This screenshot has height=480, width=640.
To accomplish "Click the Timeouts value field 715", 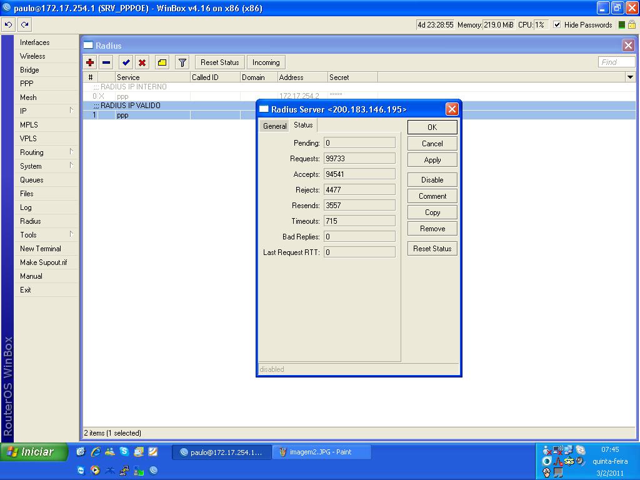I will 359,221.
